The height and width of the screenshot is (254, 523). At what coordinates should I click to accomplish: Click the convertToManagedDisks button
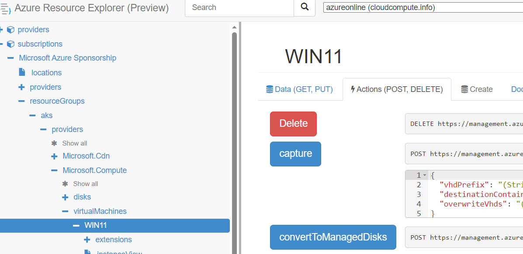(x=333, y=237)
